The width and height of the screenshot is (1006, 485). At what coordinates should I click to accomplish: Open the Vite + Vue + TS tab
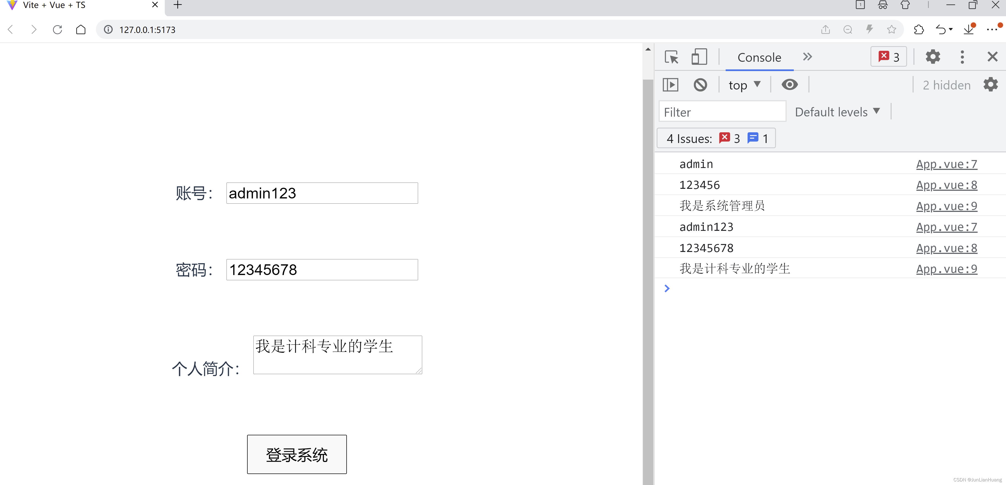(x=54, y=5)
